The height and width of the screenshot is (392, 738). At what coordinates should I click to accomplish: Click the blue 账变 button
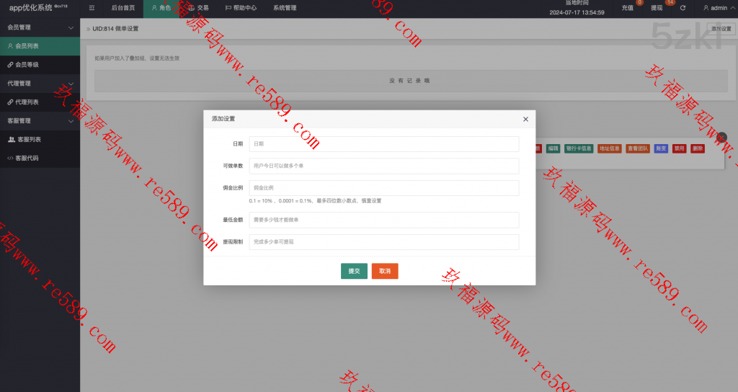661,148
